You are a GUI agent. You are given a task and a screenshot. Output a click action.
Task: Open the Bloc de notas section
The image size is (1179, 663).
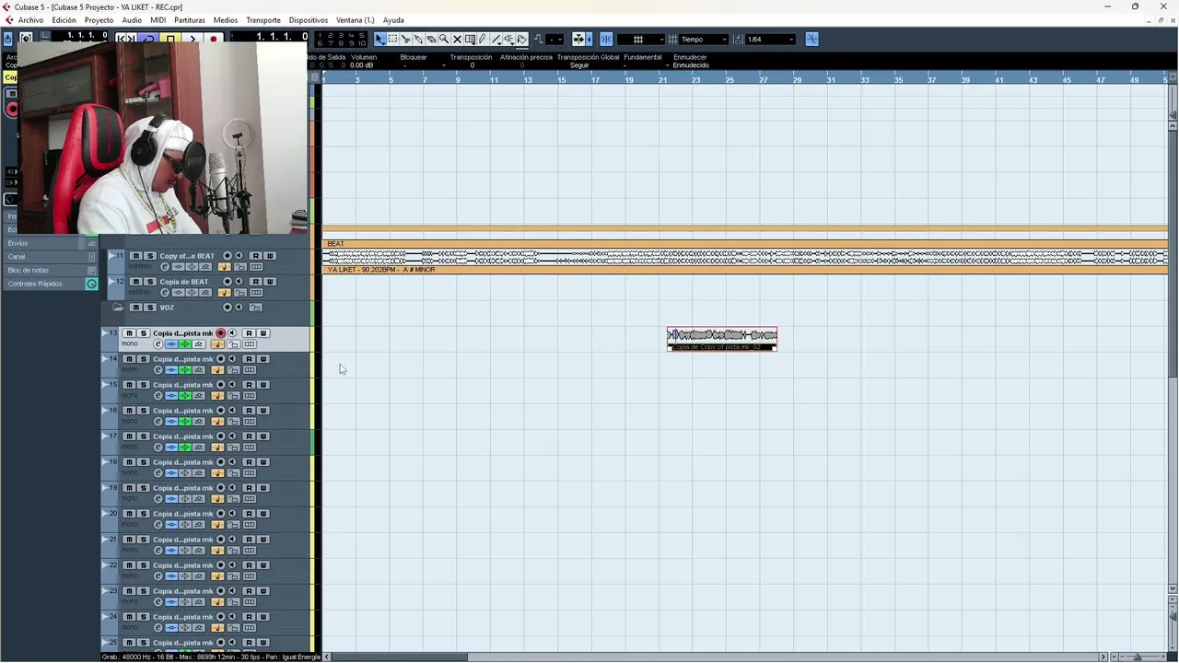(52, 270)
